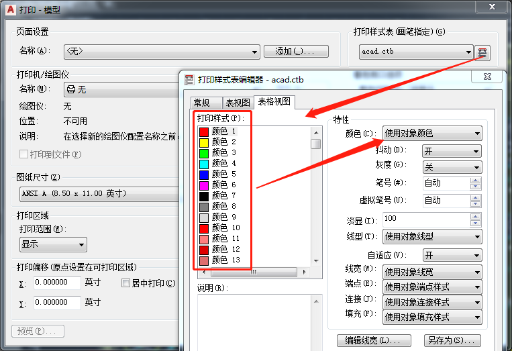The height and width of the screenshot is (351, 512).
Task: Click the 添加 button
Action: click(x=295, y=52)
